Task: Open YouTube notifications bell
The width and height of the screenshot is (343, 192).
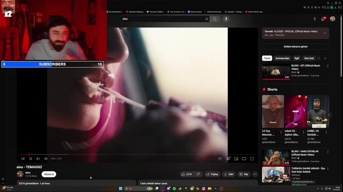Action: point(323,19)
